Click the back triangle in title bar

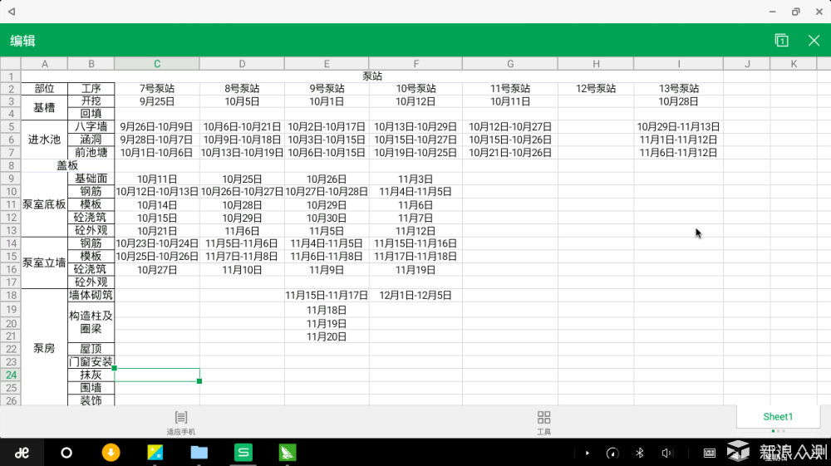(x=12, y=12)
